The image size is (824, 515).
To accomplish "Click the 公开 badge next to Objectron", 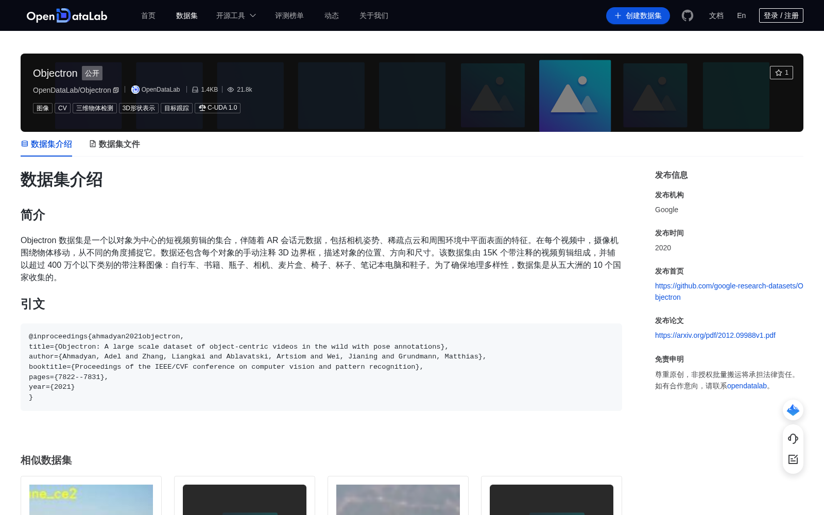I will click(x=92, y=73).
